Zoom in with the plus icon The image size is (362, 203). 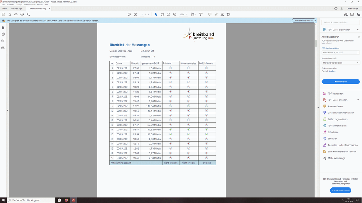(x=175, y=14)
